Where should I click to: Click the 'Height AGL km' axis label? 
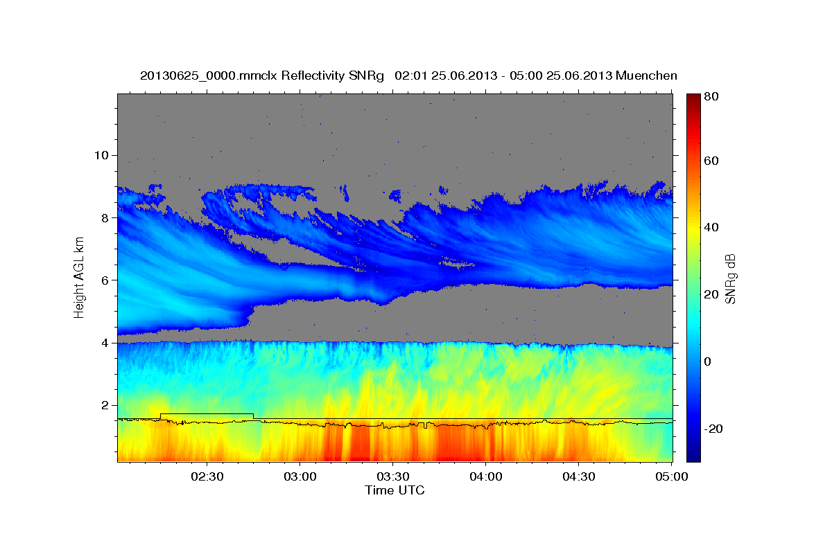[x=80, y=277]
